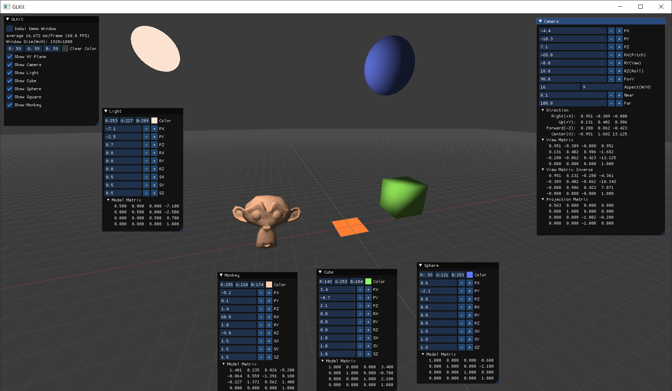This screenshot has width=672, height=391.
Task: Collapse Monkey Model Matrix tree
Action: coord(224,364)
